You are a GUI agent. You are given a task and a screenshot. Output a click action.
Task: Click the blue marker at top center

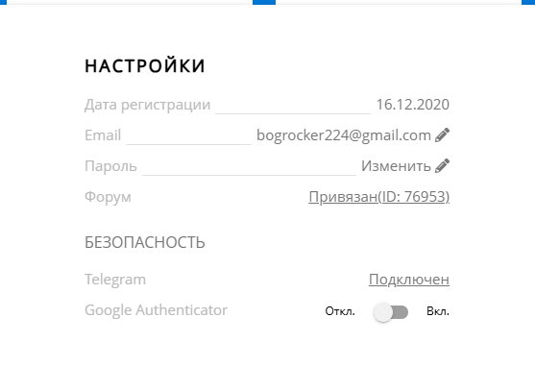[x=264, y=2]
